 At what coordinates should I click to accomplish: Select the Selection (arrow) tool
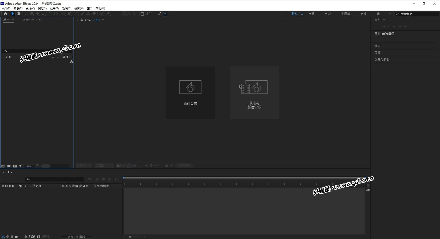coord(13,14)
